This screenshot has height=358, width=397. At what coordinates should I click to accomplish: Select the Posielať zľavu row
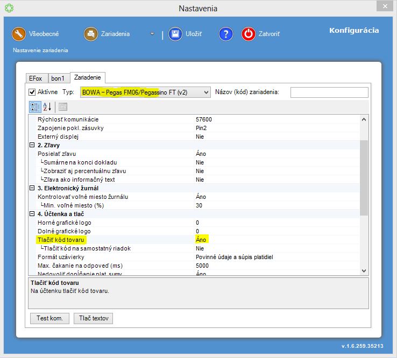click(x=194, y=154)
